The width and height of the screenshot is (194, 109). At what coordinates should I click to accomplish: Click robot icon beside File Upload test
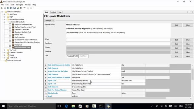(x=13, y=45)
